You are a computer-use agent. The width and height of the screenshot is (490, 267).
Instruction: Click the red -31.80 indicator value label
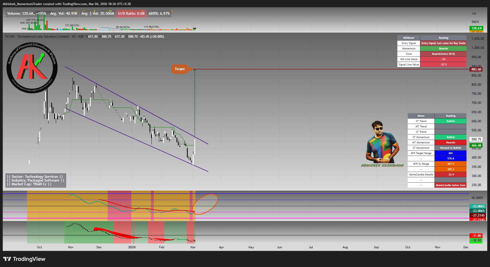[x=476, y=236]
